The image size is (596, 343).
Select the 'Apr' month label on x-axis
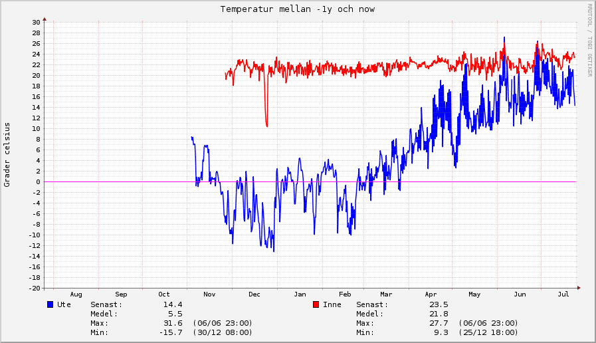click(431, 294)
